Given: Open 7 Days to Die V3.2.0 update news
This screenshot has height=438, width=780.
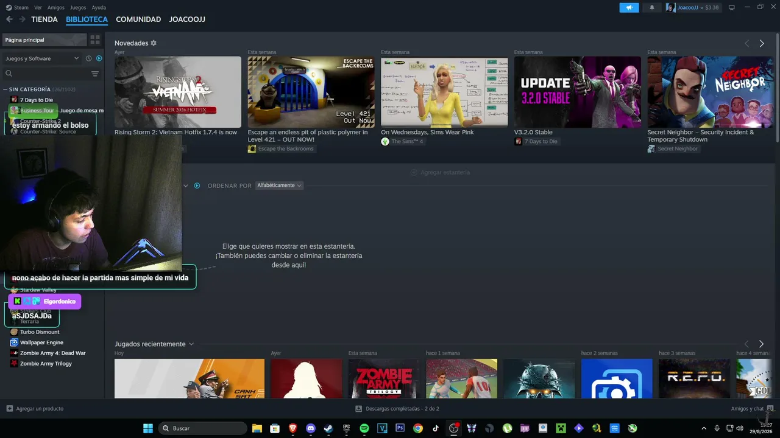Looking at the screenshot, I should pyautogui.click(x=578, y=92).
